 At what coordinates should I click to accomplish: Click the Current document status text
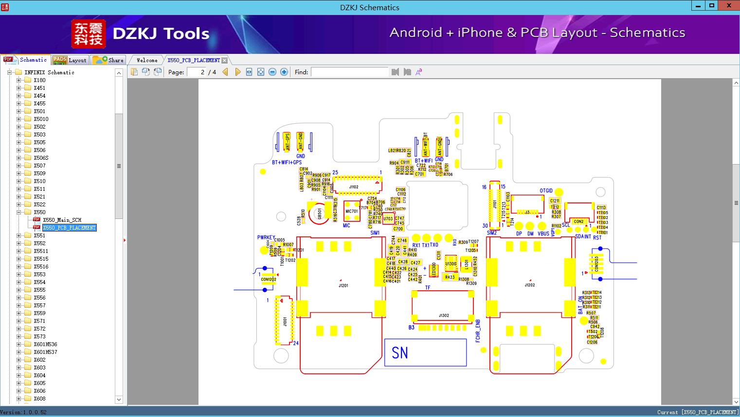tap(697, 413)
